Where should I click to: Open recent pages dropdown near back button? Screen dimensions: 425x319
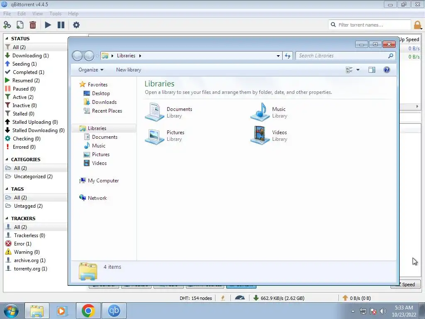97,56
